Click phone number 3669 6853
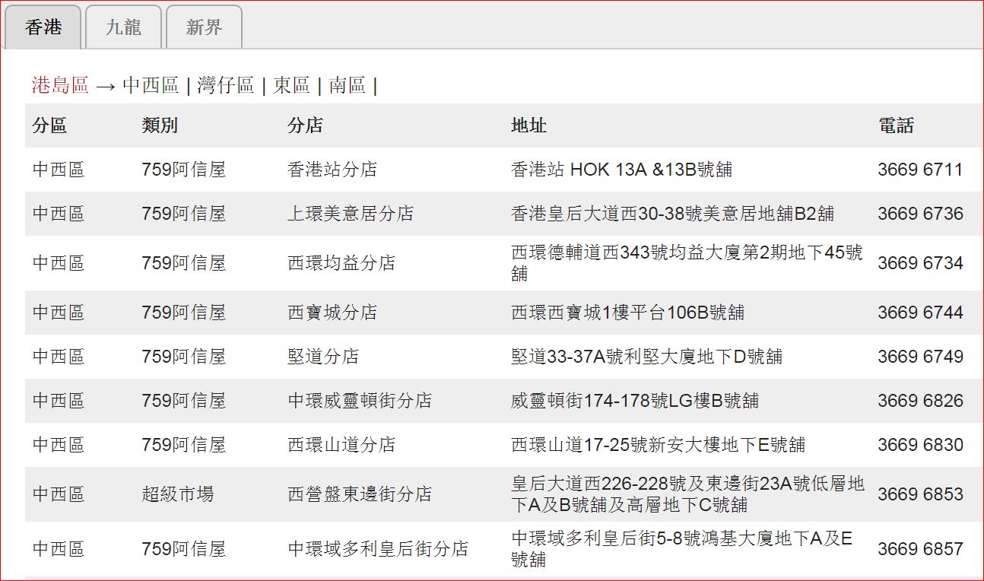The width and height of the screenshot is (984, 581). (x=920, y=494)
